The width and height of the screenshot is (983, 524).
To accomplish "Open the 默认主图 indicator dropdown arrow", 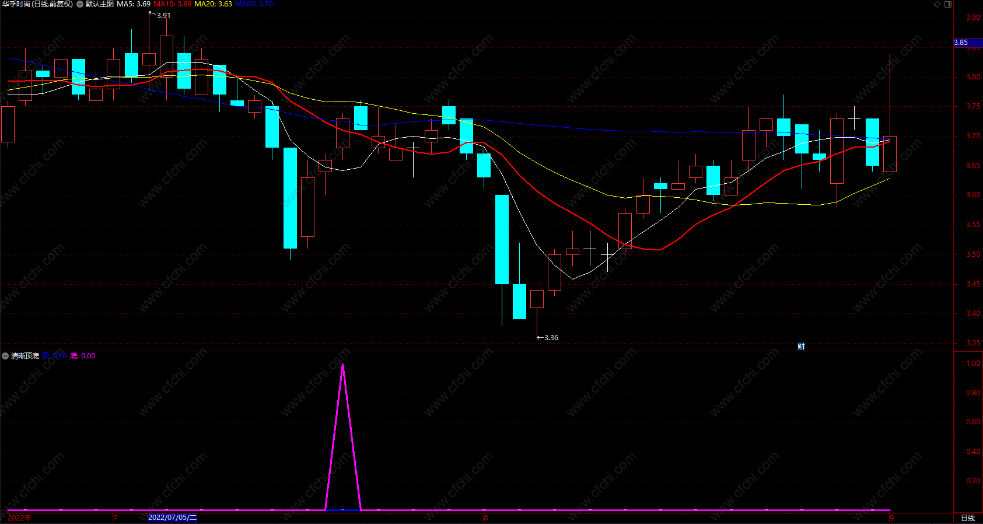I will [80, 4].
